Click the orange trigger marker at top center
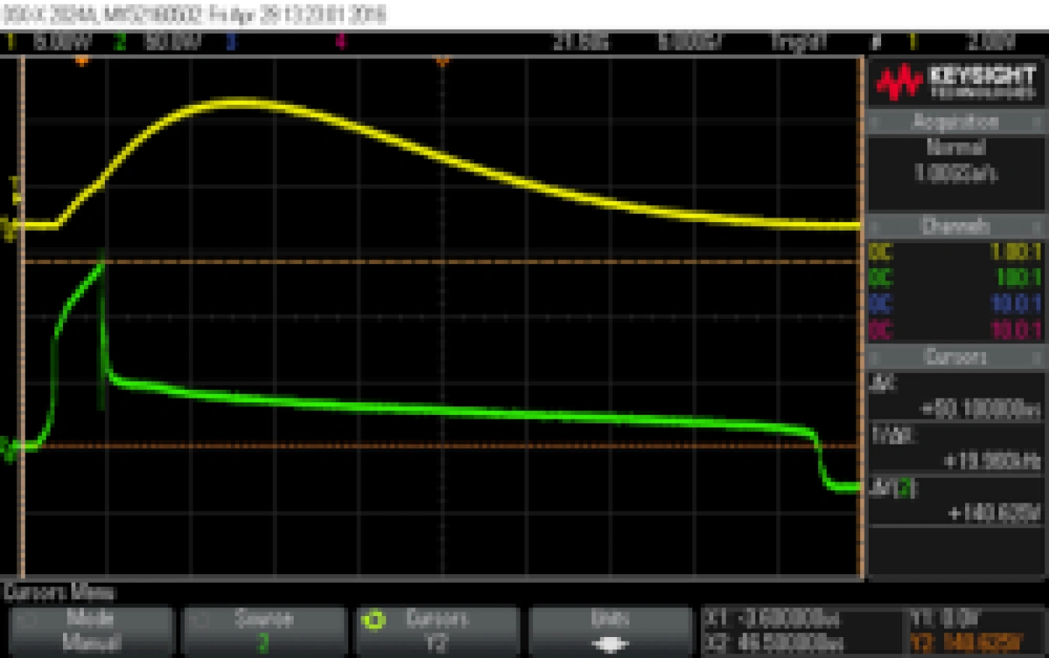 coord(442,61)
